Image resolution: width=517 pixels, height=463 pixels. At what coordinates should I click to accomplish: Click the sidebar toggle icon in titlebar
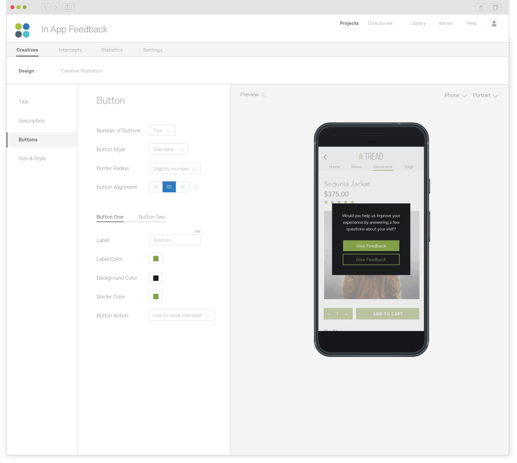click(68, 7)
